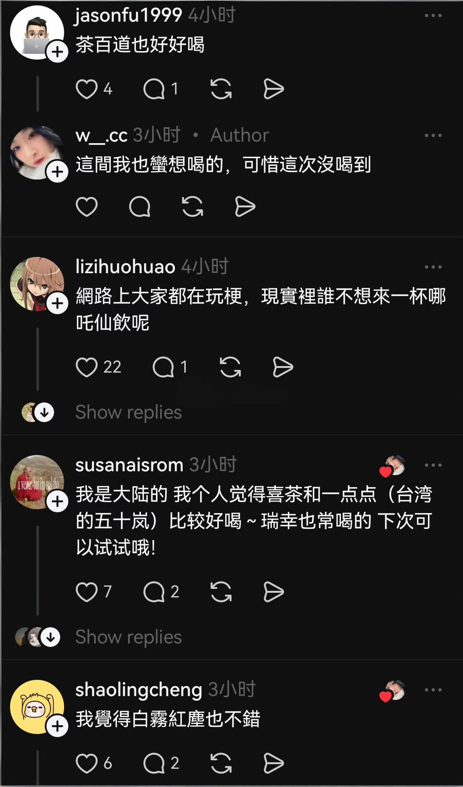Click down arrow beside lizihuohuao's replies
463x787 pixels.
pyautogui.click(x=44, y=412)
